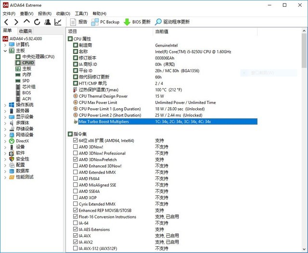Click the refresh icon in toolbar

[37, 22]
